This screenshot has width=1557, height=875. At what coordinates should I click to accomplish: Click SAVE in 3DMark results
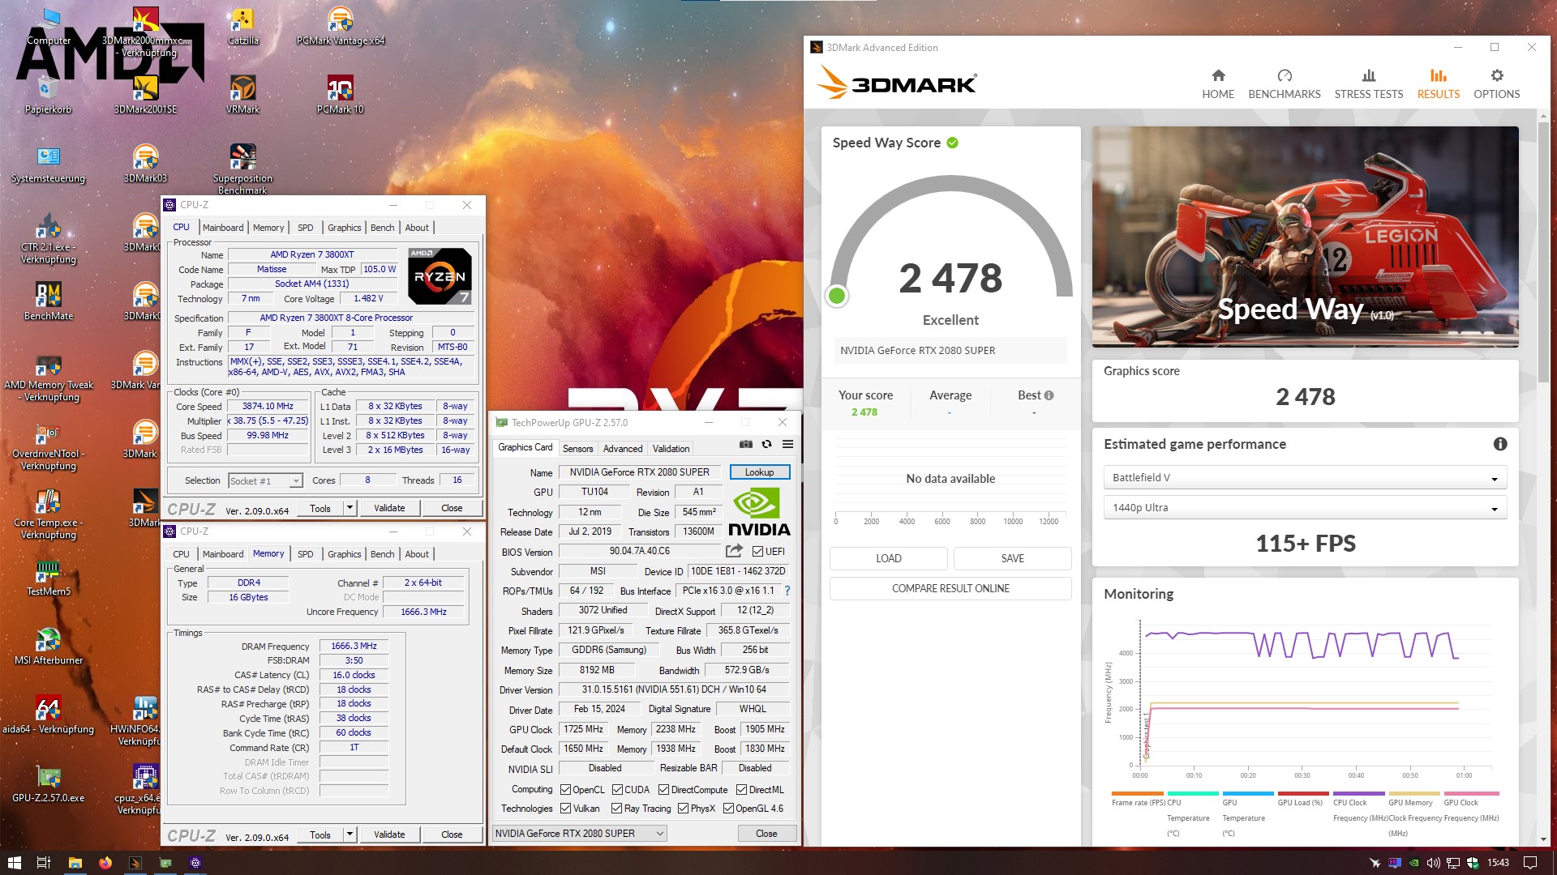[1012, 558]
